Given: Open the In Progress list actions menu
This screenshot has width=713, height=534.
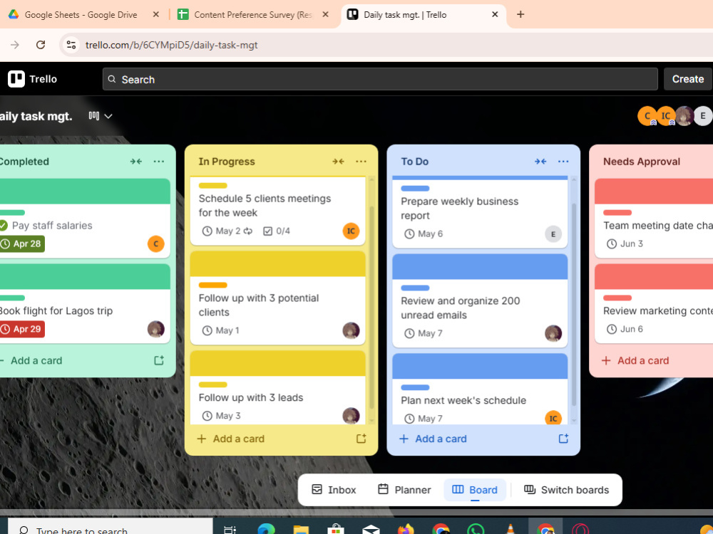Looking at the screenshot, I should click(x=361, y=161).
